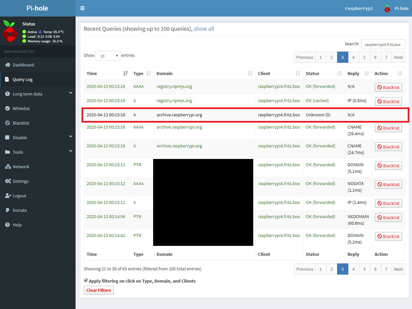412x309 pixels.
Task: Blacklist the AAAA archive.raspberrypi.org query
Action: pos(388,128)
